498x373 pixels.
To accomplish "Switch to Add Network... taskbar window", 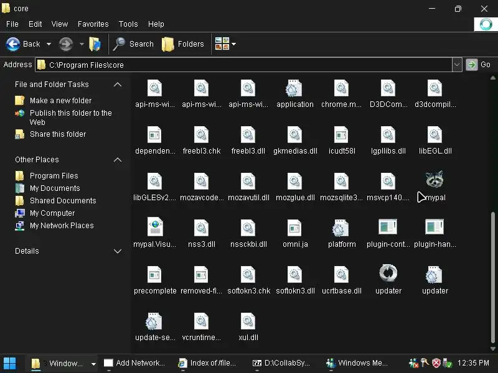I will (x=134, y=363).
